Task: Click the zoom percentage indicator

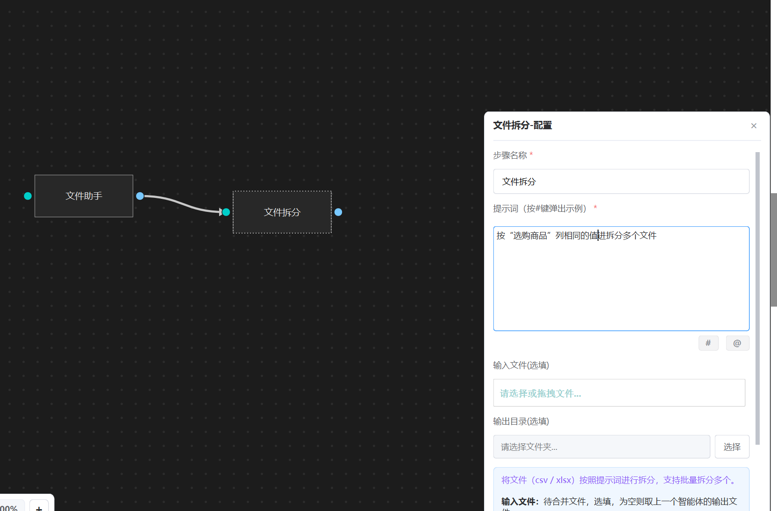Action: (x=9, y=507)
